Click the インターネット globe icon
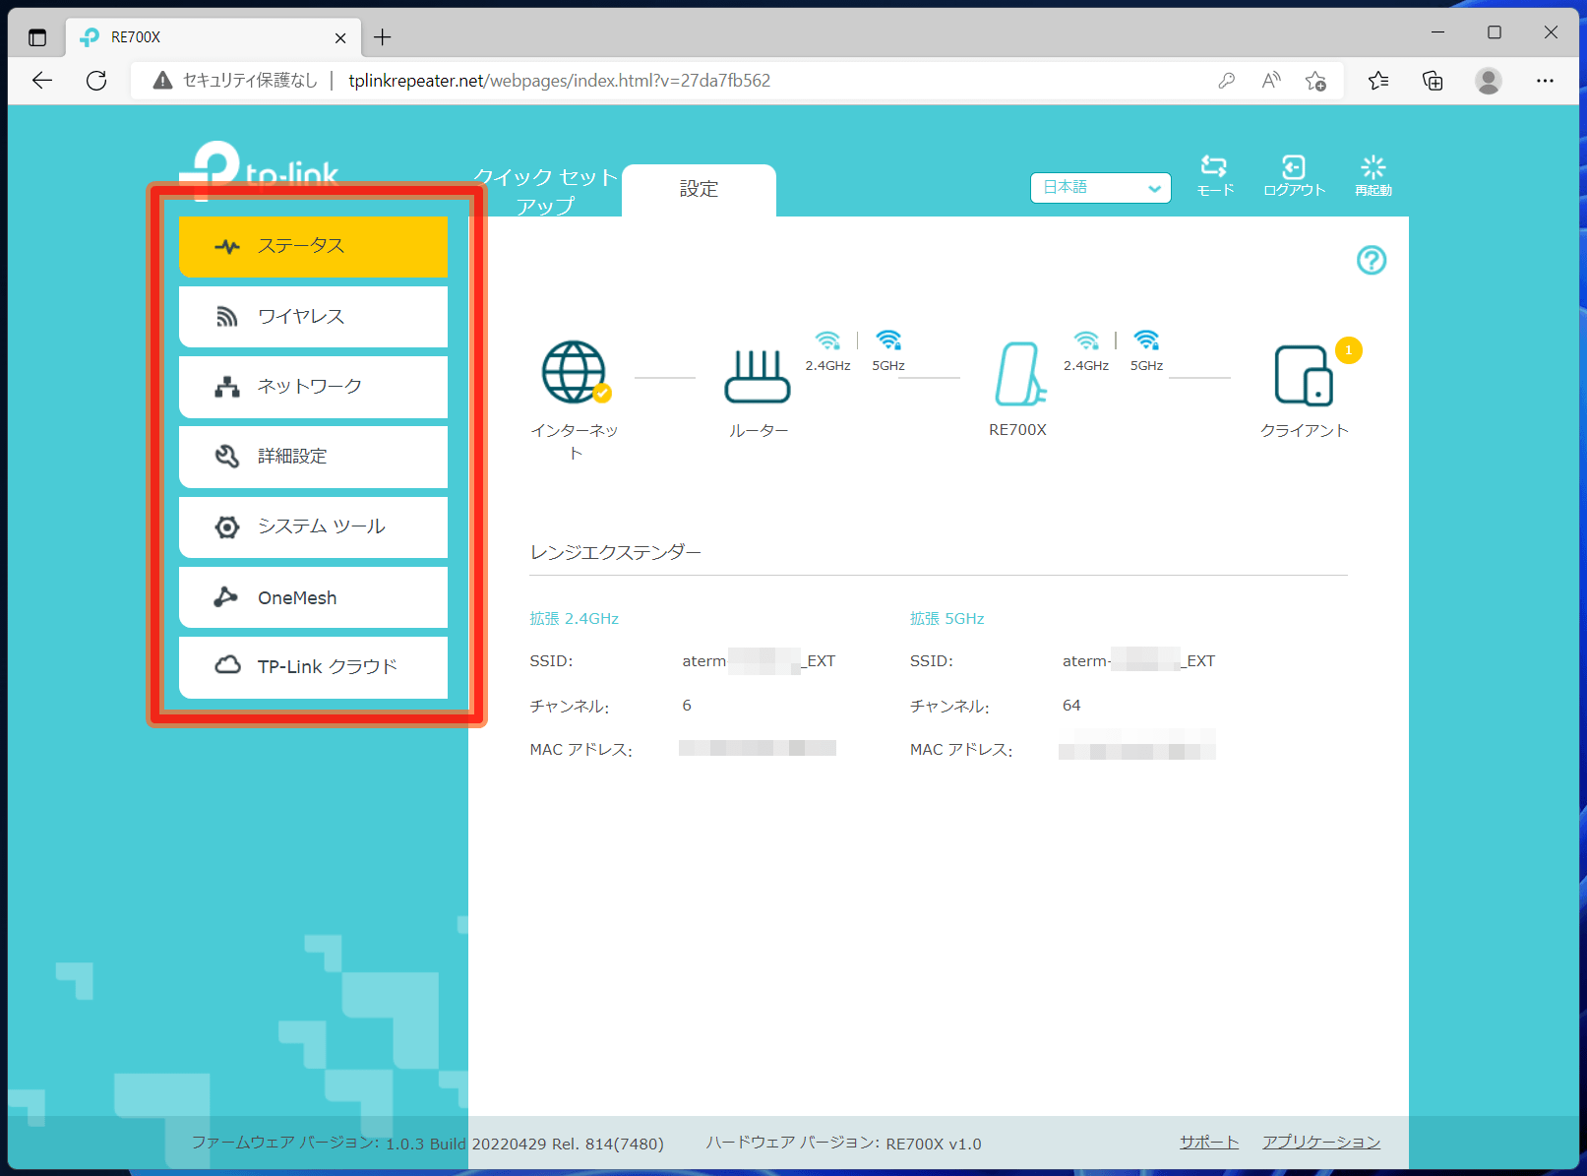This screenshot has height=1176, width=1587. (575, 372)
